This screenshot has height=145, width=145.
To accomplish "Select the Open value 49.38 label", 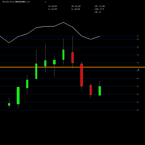I will coord(52,6).
